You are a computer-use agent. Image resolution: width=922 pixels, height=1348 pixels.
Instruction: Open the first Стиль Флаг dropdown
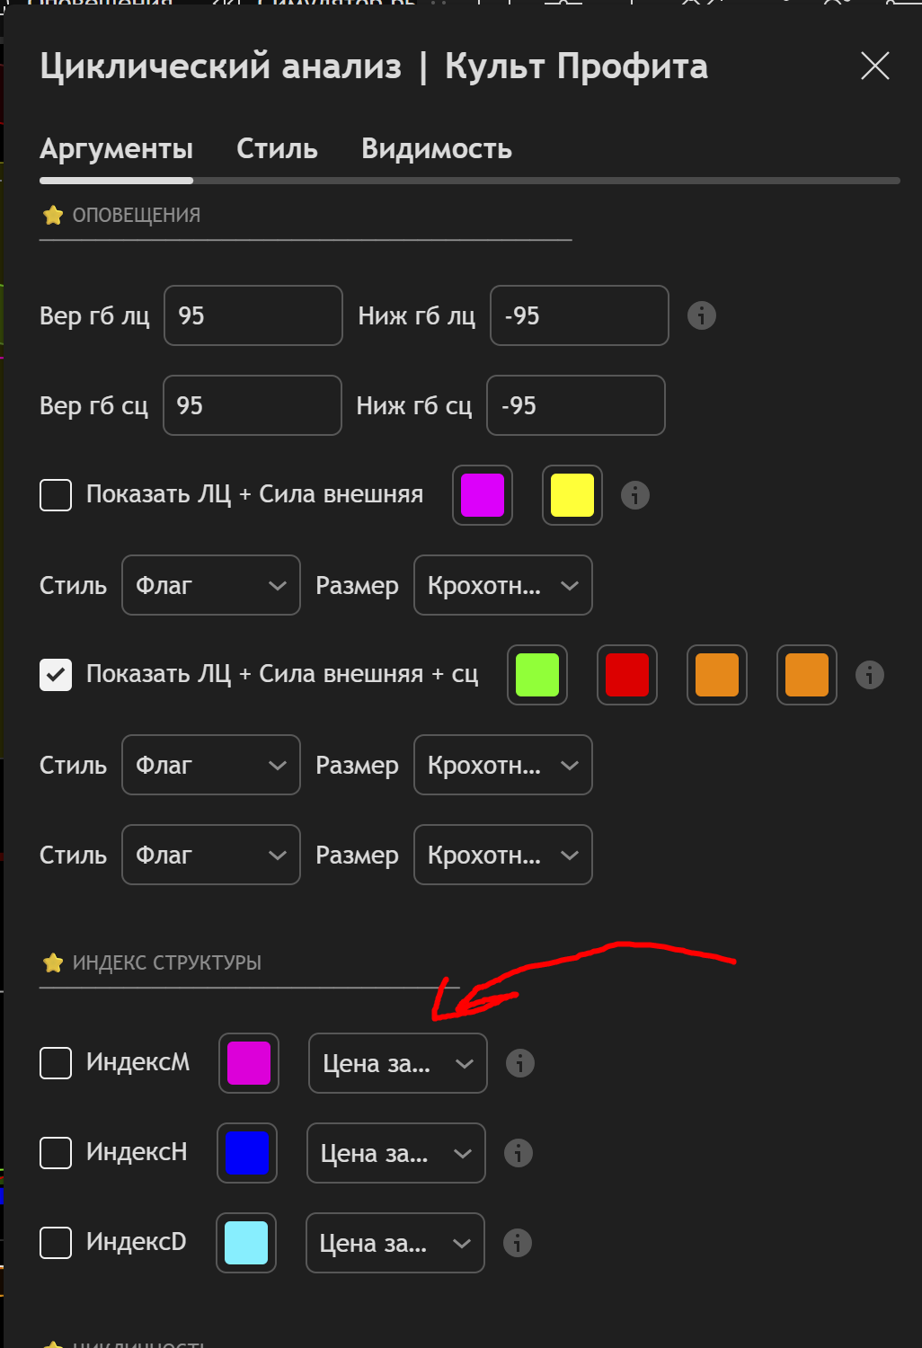[x=210, y=585]
